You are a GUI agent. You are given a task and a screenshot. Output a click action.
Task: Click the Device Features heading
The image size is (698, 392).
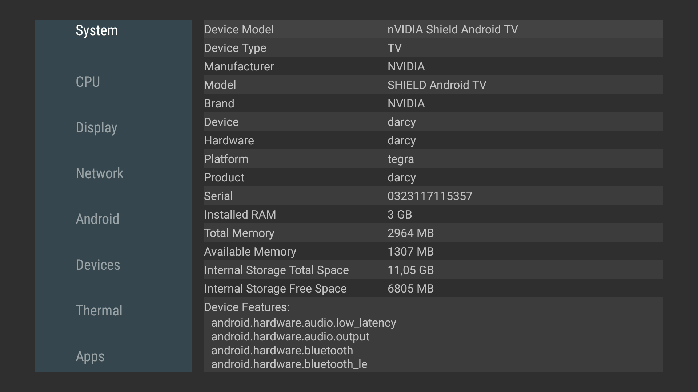coord(247,307)
